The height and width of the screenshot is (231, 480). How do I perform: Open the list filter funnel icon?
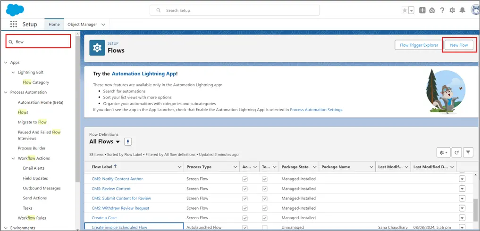468,152
